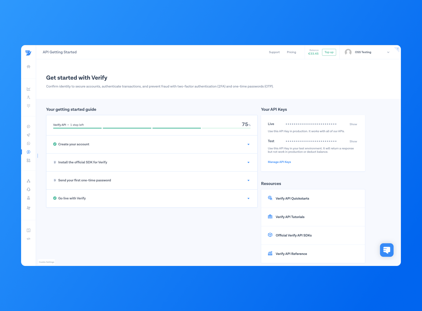Show the Live API key
The width and height of the screenshot is (422, 311).
(353, 124)
